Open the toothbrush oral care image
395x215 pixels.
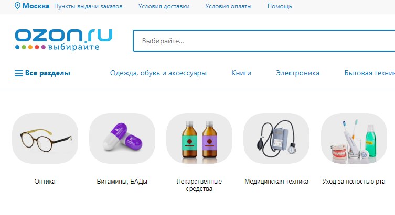coord(354,139)
